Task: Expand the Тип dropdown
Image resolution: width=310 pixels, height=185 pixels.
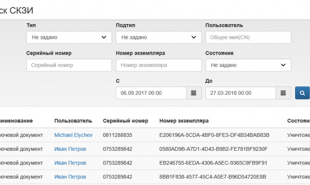Action: click(69, 37)
